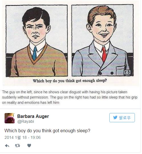The height and width of the screenshot is (154, 142).
Task: Click the reply arrow icon
Action: tap(7, 145)
